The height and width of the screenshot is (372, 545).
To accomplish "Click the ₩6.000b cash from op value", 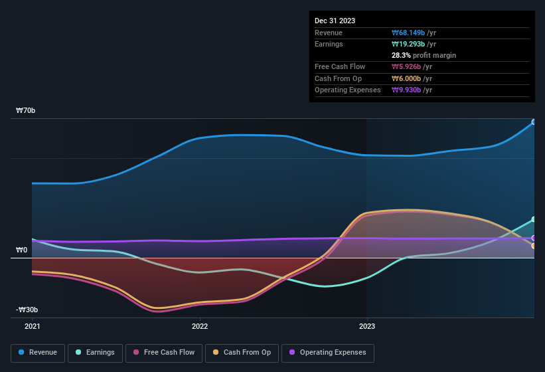I will [x=406, y=78].
